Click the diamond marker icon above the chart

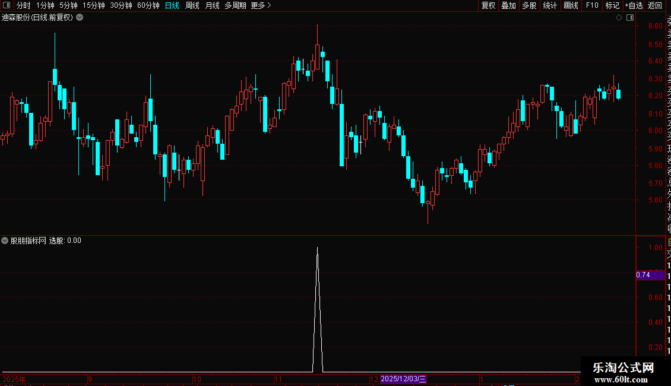(619, 18)
